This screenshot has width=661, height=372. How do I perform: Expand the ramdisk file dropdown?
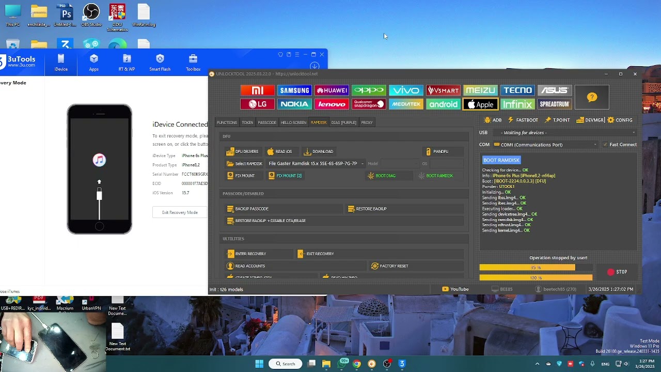click(362, 164)
